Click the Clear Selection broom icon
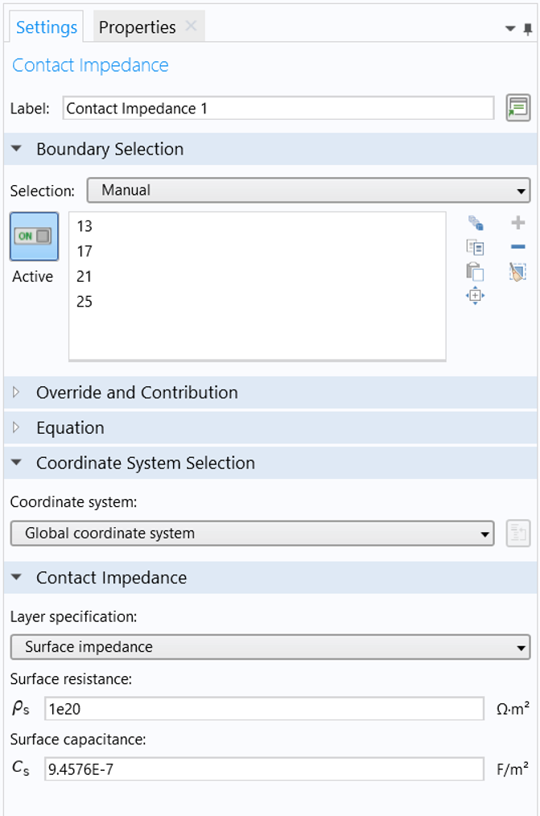Image resolution: width=540 pixels, height=816 pixels. pyautogui.click(x=518, y=272)
